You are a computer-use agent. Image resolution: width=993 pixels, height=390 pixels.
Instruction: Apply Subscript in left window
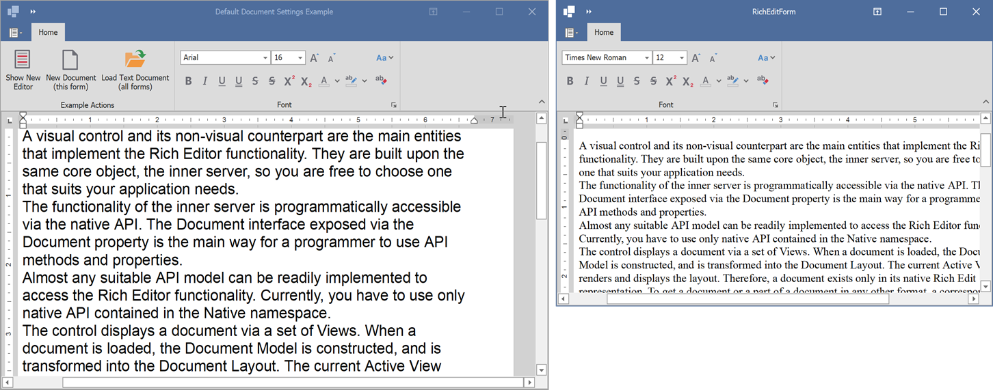pos(305,81)
